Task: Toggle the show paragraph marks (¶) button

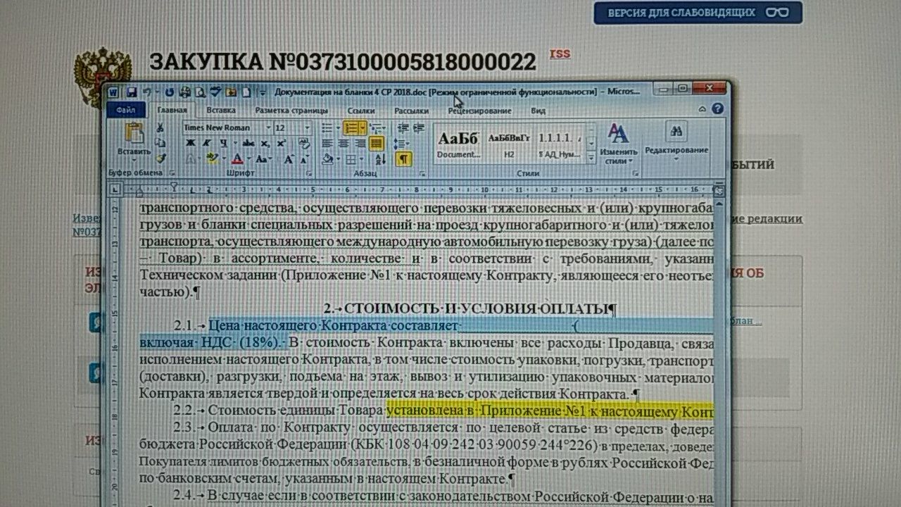Action: point(403,159)
